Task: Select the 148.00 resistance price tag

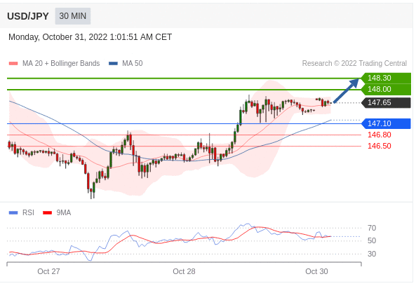Action: pyautogui.click(x=386, y=89)
